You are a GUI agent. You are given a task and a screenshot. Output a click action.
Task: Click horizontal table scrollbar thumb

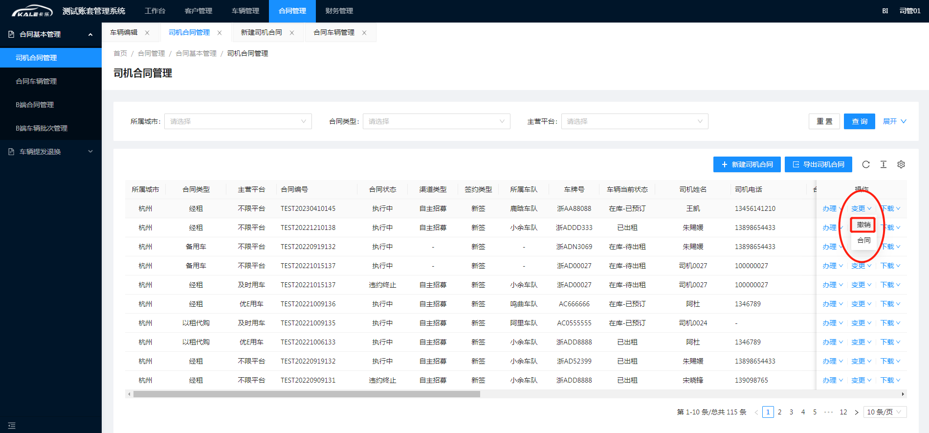pyautogui.click(x=307, y=394)
